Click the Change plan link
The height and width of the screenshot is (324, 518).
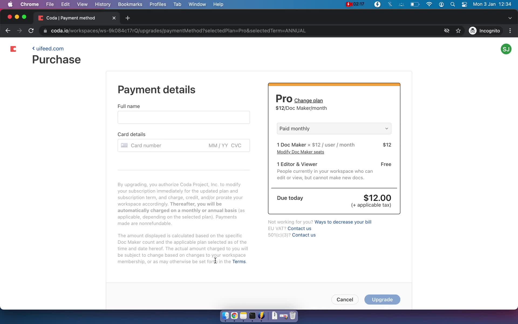coord(309,100)
